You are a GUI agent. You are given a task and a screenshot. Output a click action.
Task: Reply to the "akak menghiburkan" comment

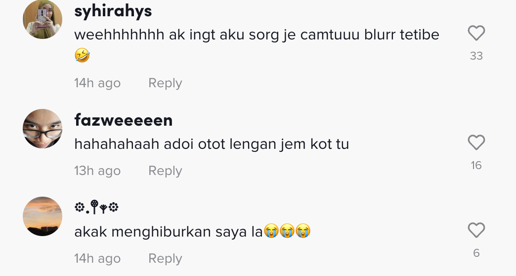165,258
